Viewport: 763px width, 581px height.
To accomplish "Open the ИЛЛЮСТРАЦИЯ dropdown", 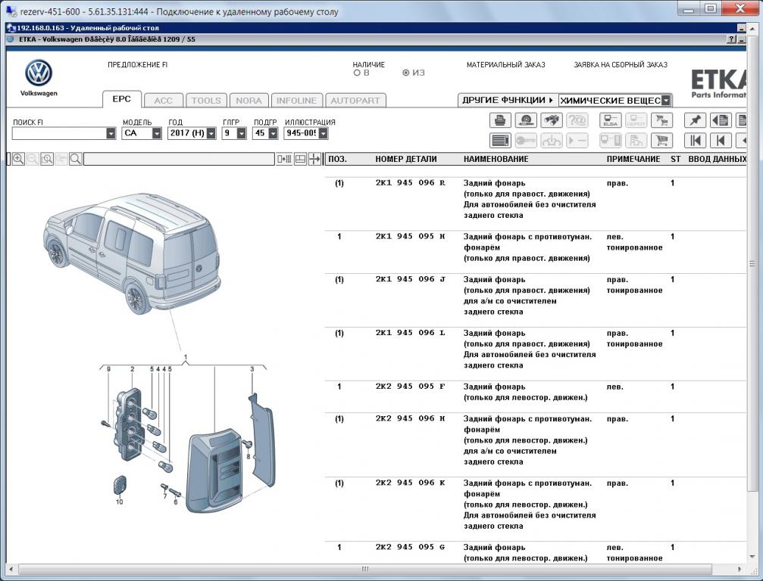I will click(323, 133).
